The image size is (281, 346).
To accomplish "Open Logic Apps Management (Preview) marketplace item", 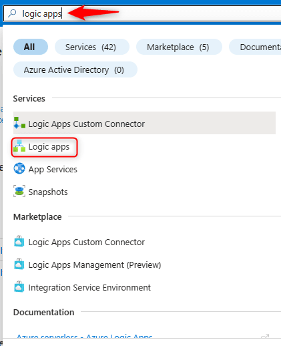I will pos(95,265).
